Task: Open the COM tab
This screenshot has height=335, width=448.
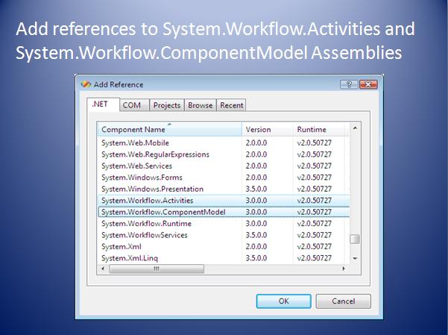Action: (x=132, y=105)
